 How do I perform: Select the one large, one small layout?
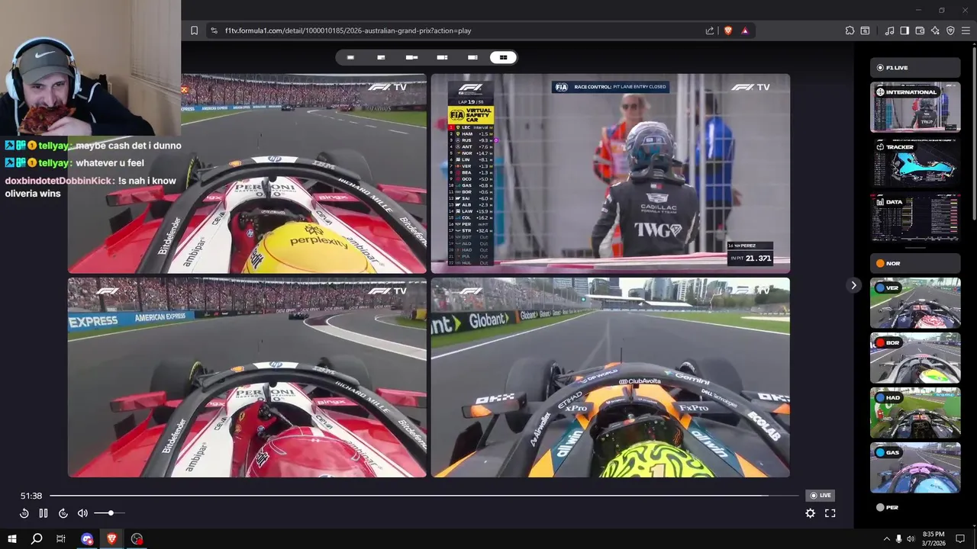point(411,57)
